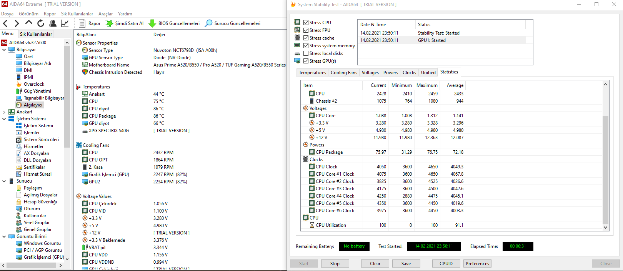Select the Hizmetler tree item

coord(33,146)
